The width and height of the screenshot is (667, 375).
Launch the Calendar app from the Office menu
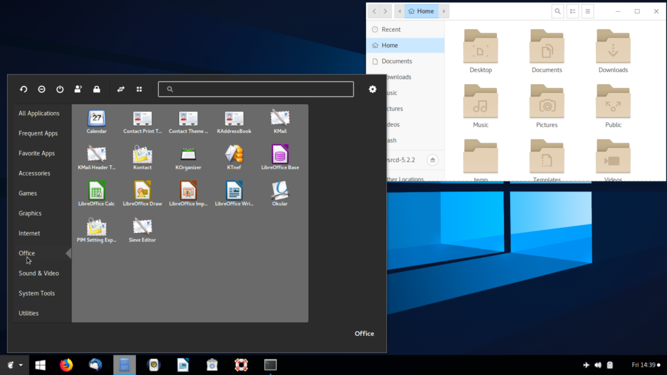coord(96,122)
